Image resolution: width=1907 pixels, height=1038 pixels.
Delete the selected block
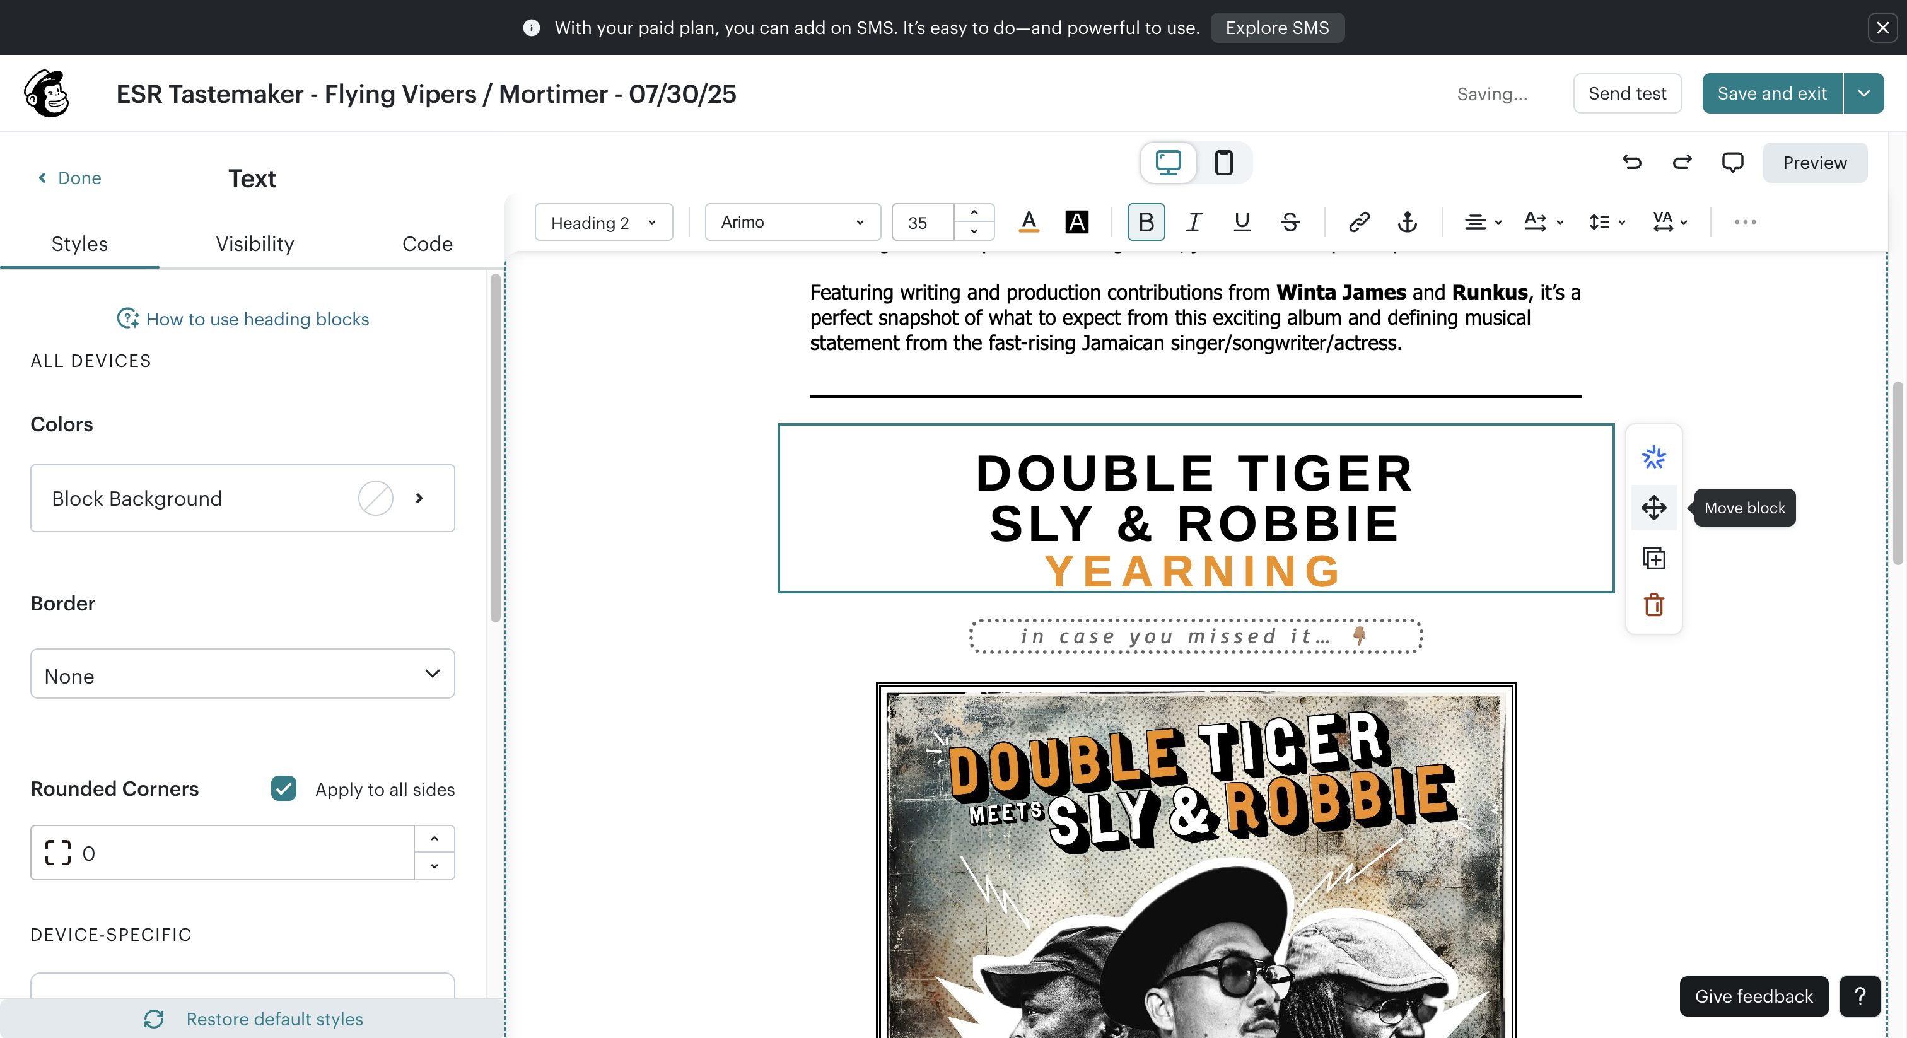point(1653,605)
